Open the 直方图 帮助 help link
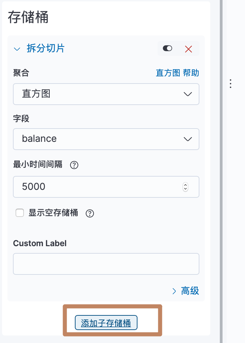 click(177, 73)
